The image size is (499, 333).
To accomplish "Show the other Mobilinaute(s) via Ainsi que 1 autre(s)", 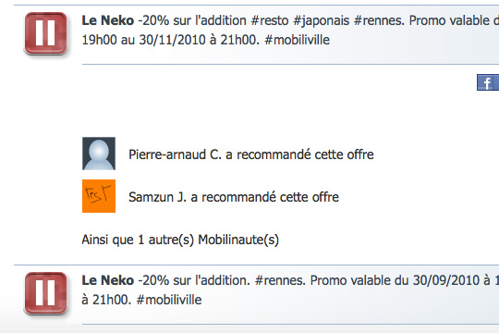I will coord(180,240).
